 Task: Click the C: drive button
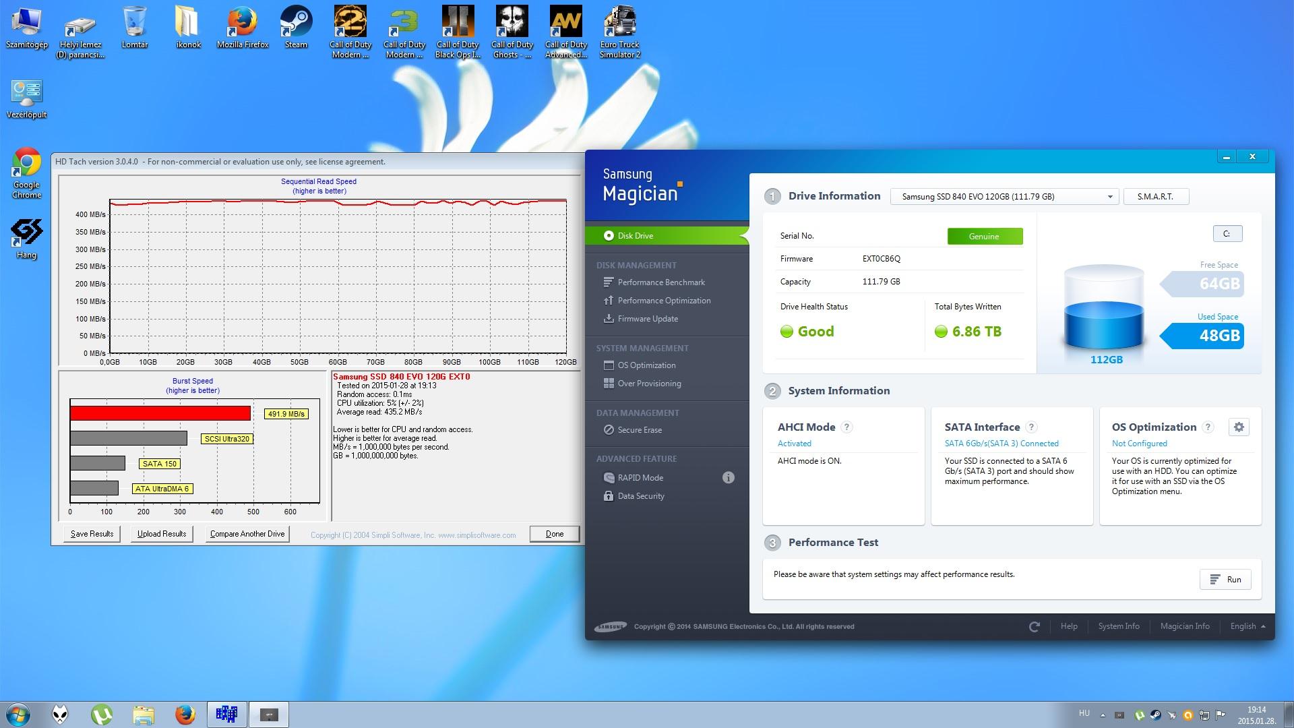coord(1227,234)
